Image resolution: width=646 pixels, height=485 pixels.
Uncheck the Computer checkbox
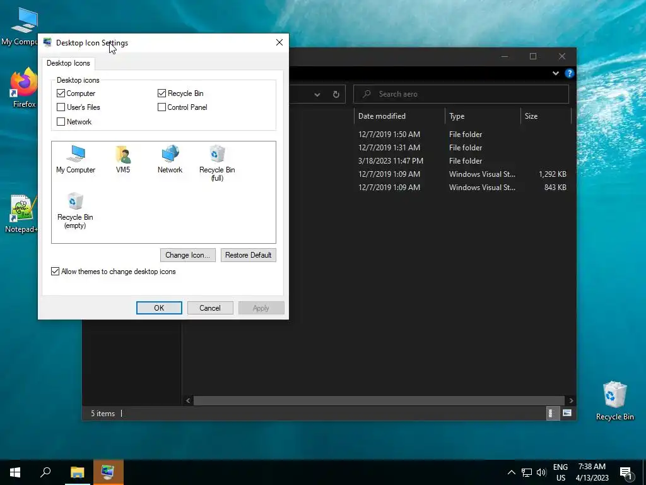click(x=61, y=93)
